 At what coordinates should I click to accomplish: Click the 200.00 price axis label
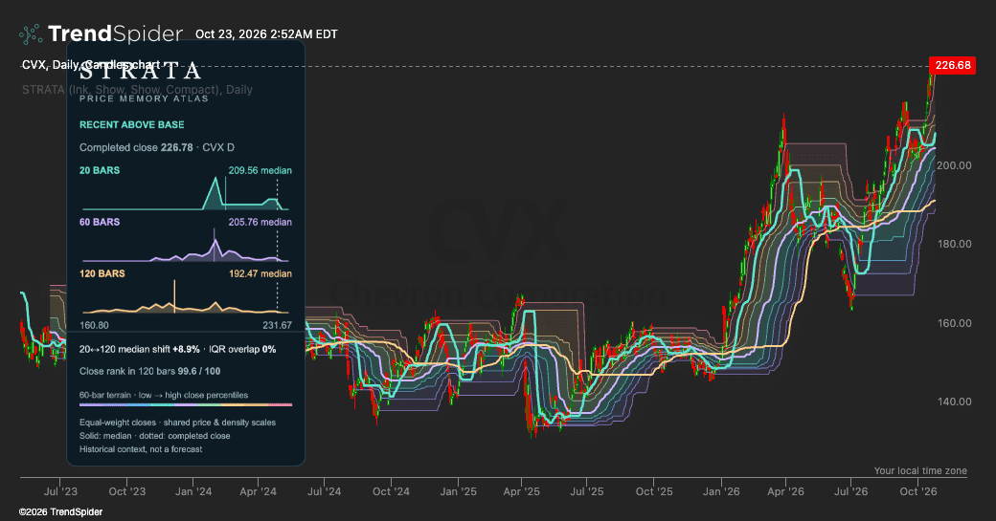coord(954,165)
